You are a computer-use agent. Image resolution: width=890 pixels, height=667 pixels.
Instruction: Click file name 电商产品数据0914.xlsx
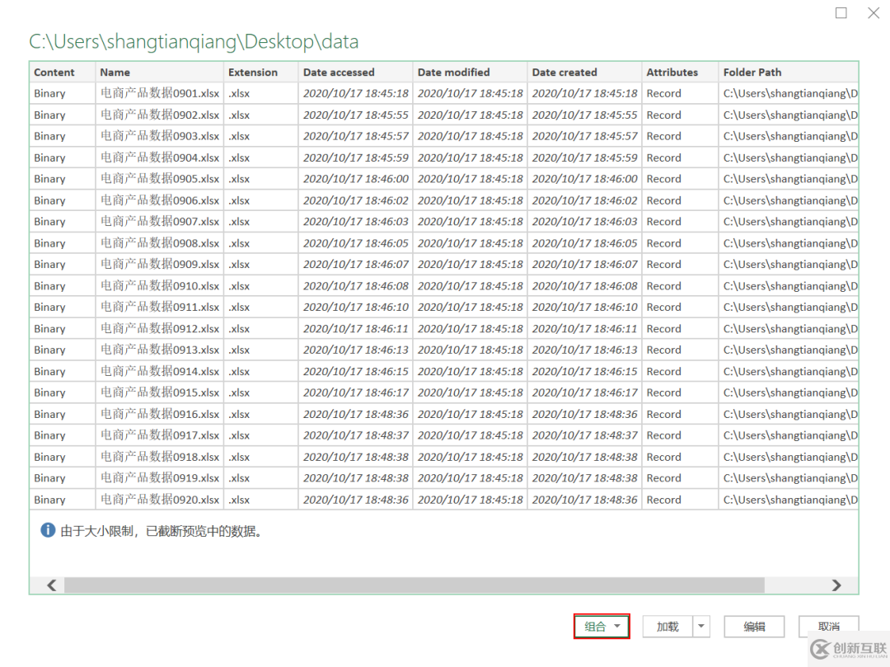[x=160, y=371]
